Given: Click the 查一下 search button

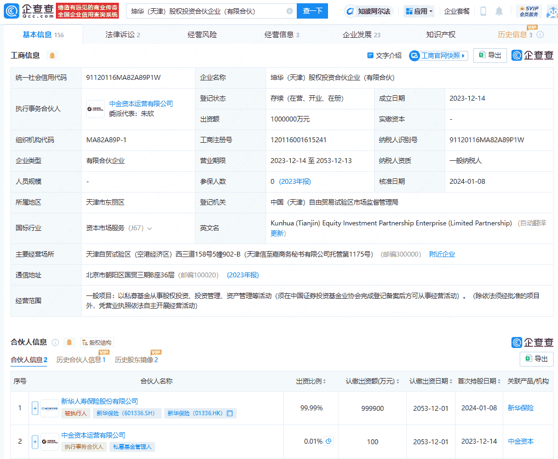Looking at the screenshot, I should [x=312, y=11].
